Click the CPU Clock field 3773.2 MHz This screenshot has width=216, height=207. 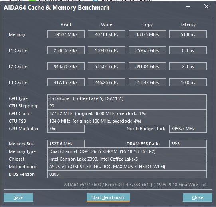point(127,113)
